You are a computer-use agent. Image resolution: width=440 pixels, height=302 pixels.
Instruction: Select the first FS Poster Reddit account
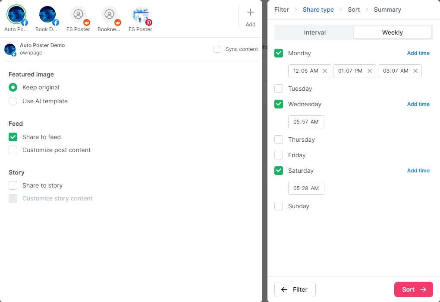tap(78, 14)
